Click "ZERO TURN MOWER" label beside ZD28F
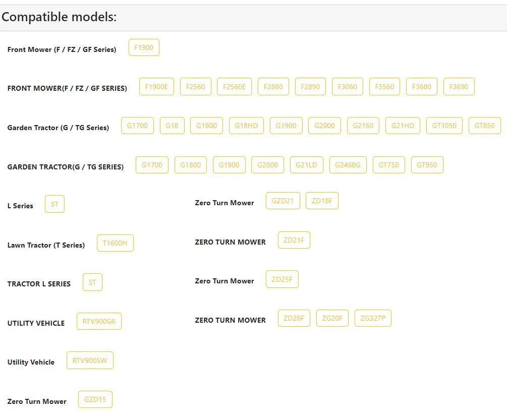 click(x=230, y=320)
